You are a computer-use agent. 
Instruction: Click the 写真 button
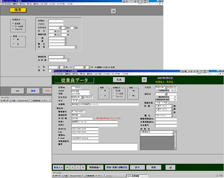point(119,80)
